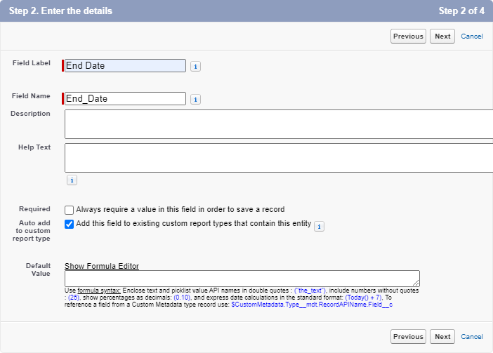Open the Show Formula Editor link
493x353 pixels.
[x=101, y=266]
